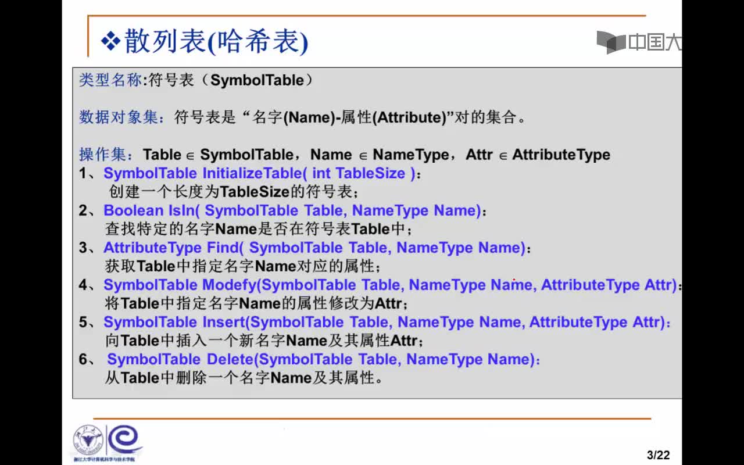The height and width of the screenshot is (465, 744).
Task: Click the SymbolTable Delete function signature
Action: pyautogui.click(x=320, y=359)
